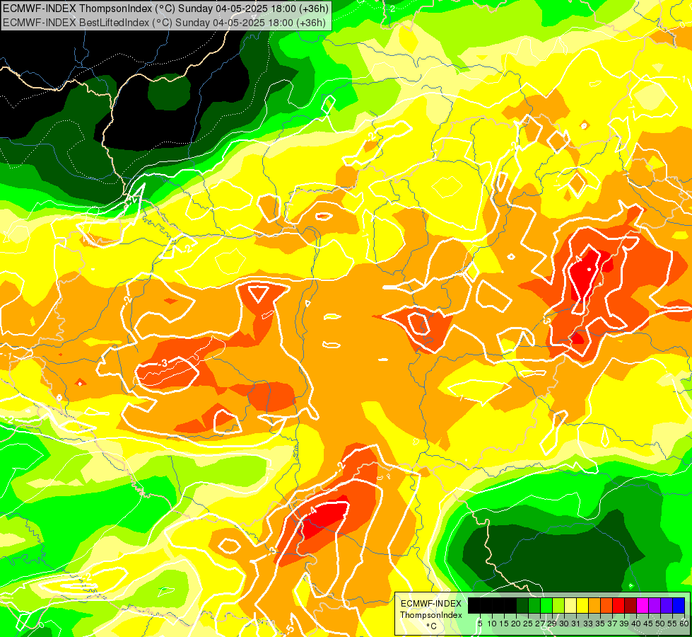Click the legend scale value 45

tap(648, 624)
